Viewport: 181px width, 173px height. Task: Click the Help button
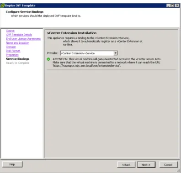pyautogui.click(x=12, y=164)
